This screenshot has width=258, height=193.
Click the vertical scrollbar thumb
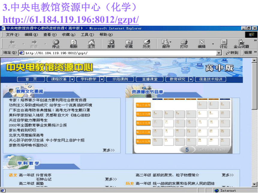pos(254,86)
